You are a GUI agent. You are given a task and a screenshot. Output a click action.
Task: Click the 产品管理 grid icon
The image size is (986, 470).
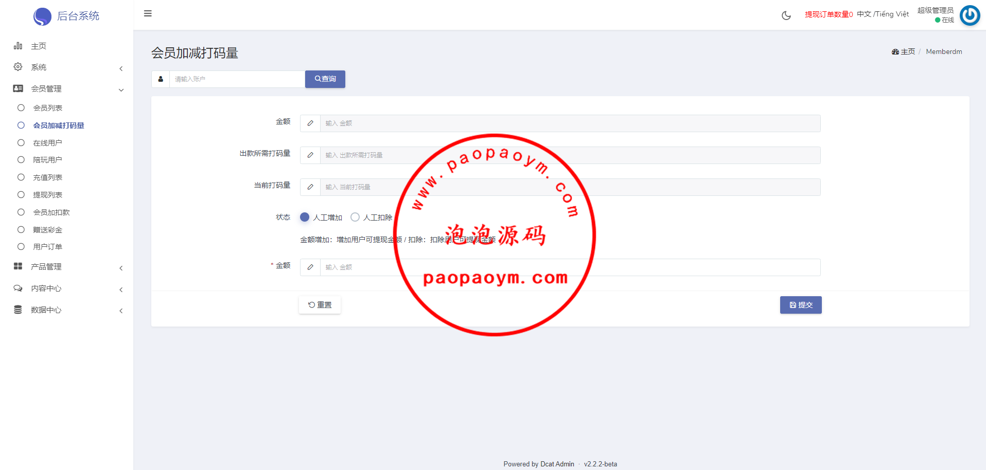[18, 266]
